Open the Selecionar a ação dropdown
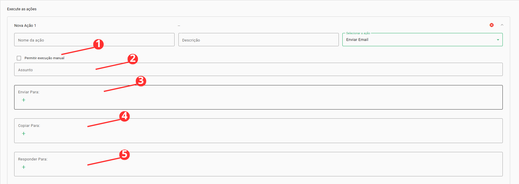Screen dimensions: 519x184 pyautogui.click(x=419, y=40)
